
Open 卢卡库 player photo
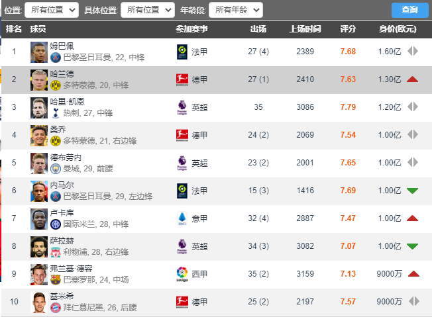point(39,219)
